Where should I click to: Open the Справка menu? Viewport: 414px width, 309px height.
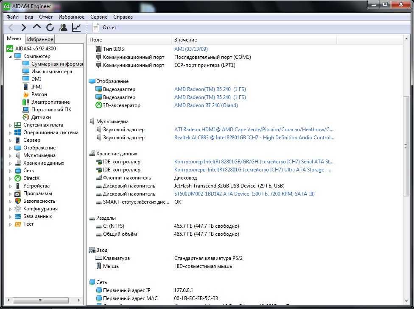pyautogui.click(x=123, y=17)
